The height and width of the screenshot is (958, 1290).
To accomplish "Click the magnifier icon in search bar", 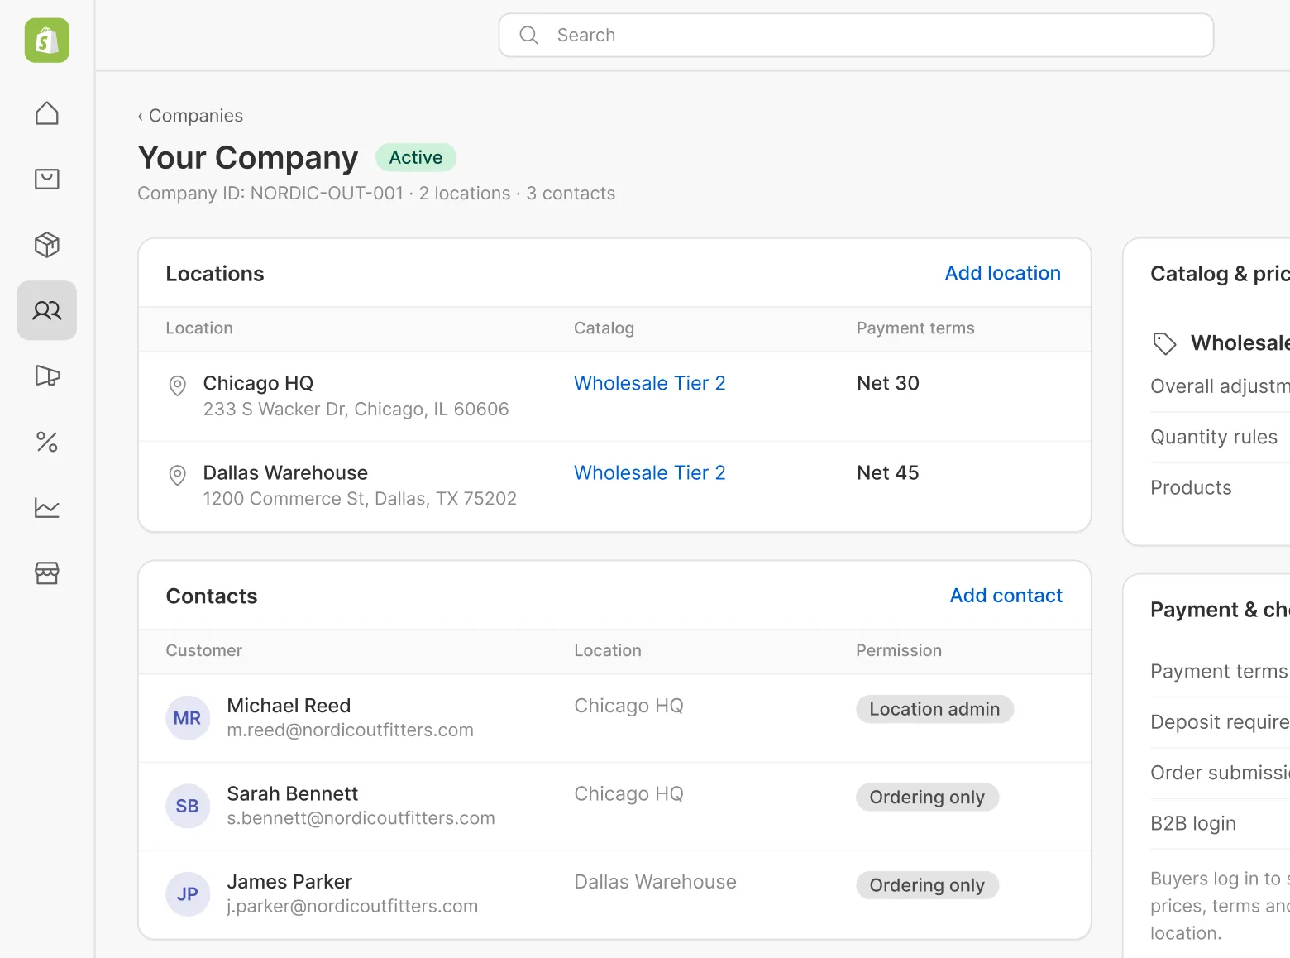I will pos(528,35).
